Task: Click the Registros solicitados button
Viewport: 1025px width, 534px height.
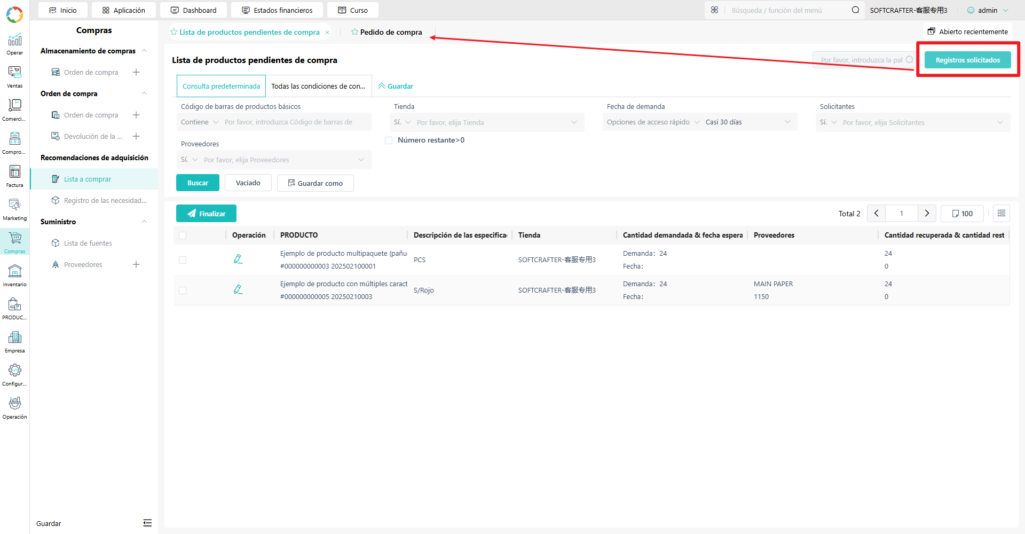Action: (x=967, y=60)
